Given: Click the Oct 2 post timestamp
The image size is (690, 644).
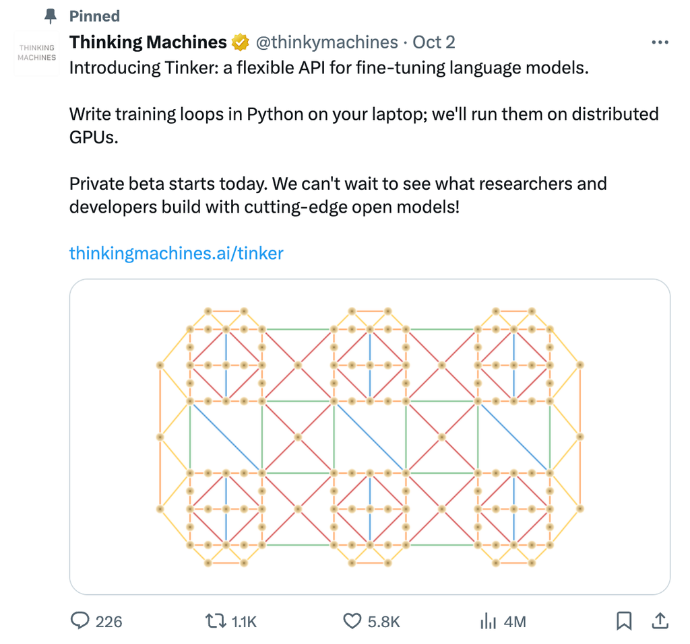Looking at the screenshot, I should (433, 42).
